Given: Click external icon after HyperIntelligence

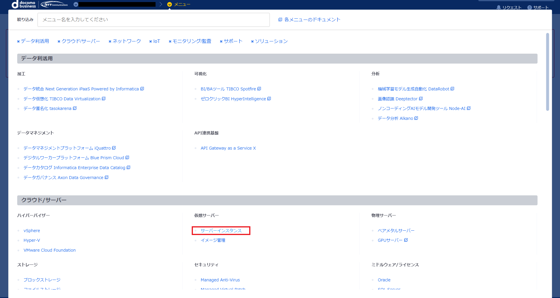Looking at the screenshot, I should tap(269, 99).
